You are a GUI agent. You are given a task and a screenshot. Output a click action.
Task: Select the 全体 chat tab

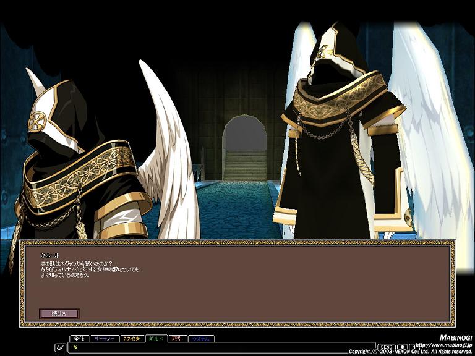[79, 339]
